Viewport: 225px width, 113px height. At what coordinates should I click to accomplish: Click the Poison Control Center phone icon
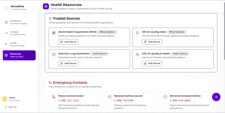click(54, 97)
